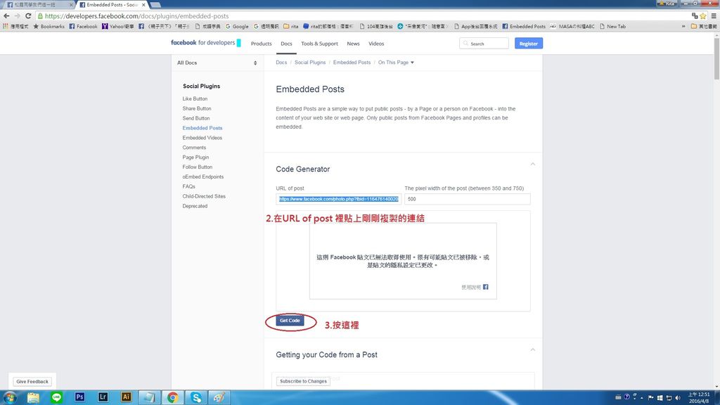Close the Embedded Posts browser tab

tap(143, 5)
